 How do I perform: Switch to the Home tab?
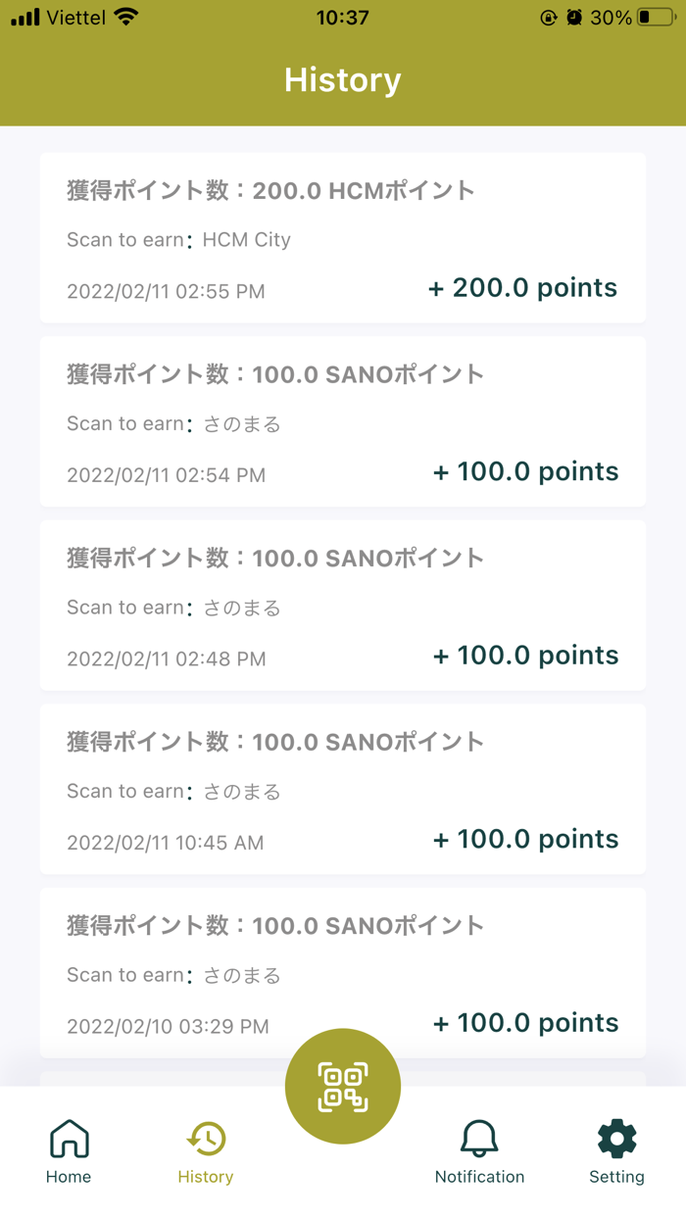pyautogui.click(x=69, y=1150)
